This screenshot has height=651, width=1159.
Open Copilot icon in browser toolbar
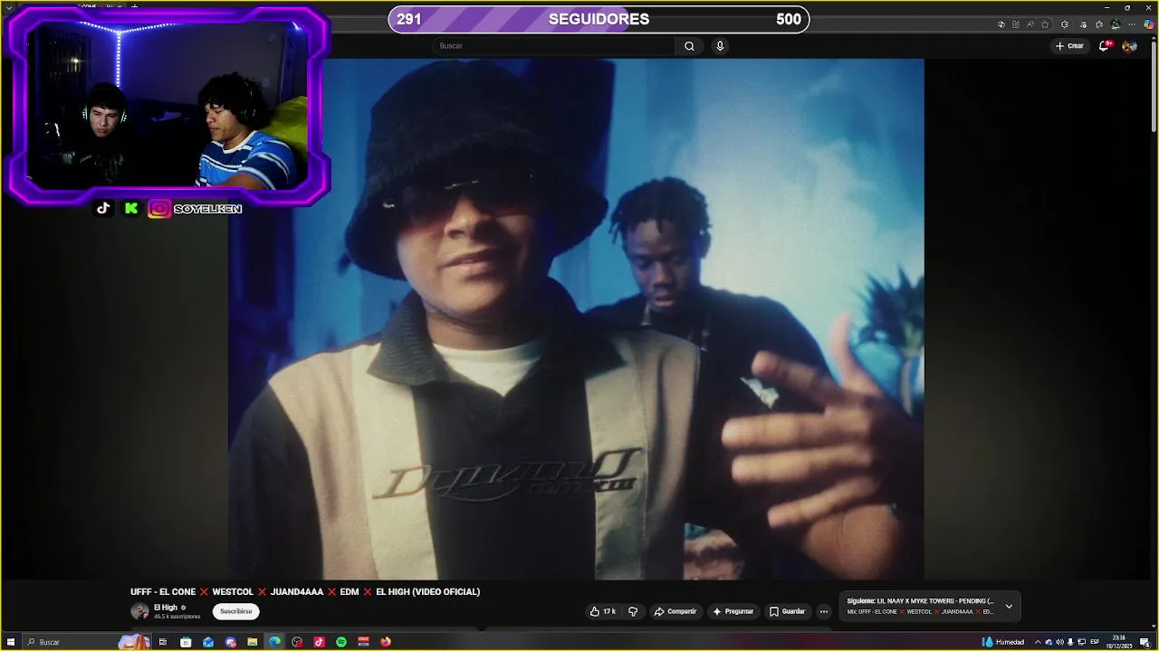click(x=1150, y=24)
